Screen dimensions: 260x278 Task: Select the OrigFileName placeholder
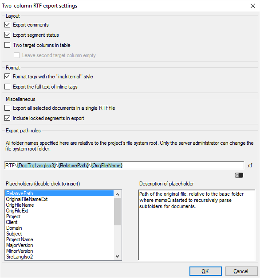tap(59, 205)
